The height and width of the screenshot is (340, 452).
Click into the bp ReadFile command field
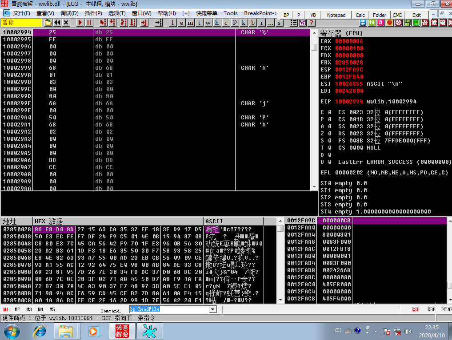169,309
